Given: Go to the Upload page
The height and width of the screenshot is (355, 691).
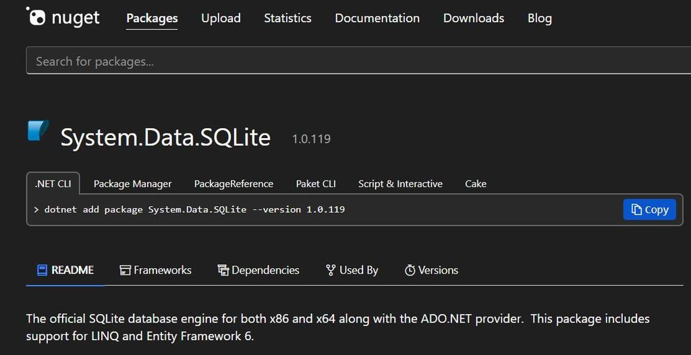Looking at the screenshot, I should click(221, 18).
